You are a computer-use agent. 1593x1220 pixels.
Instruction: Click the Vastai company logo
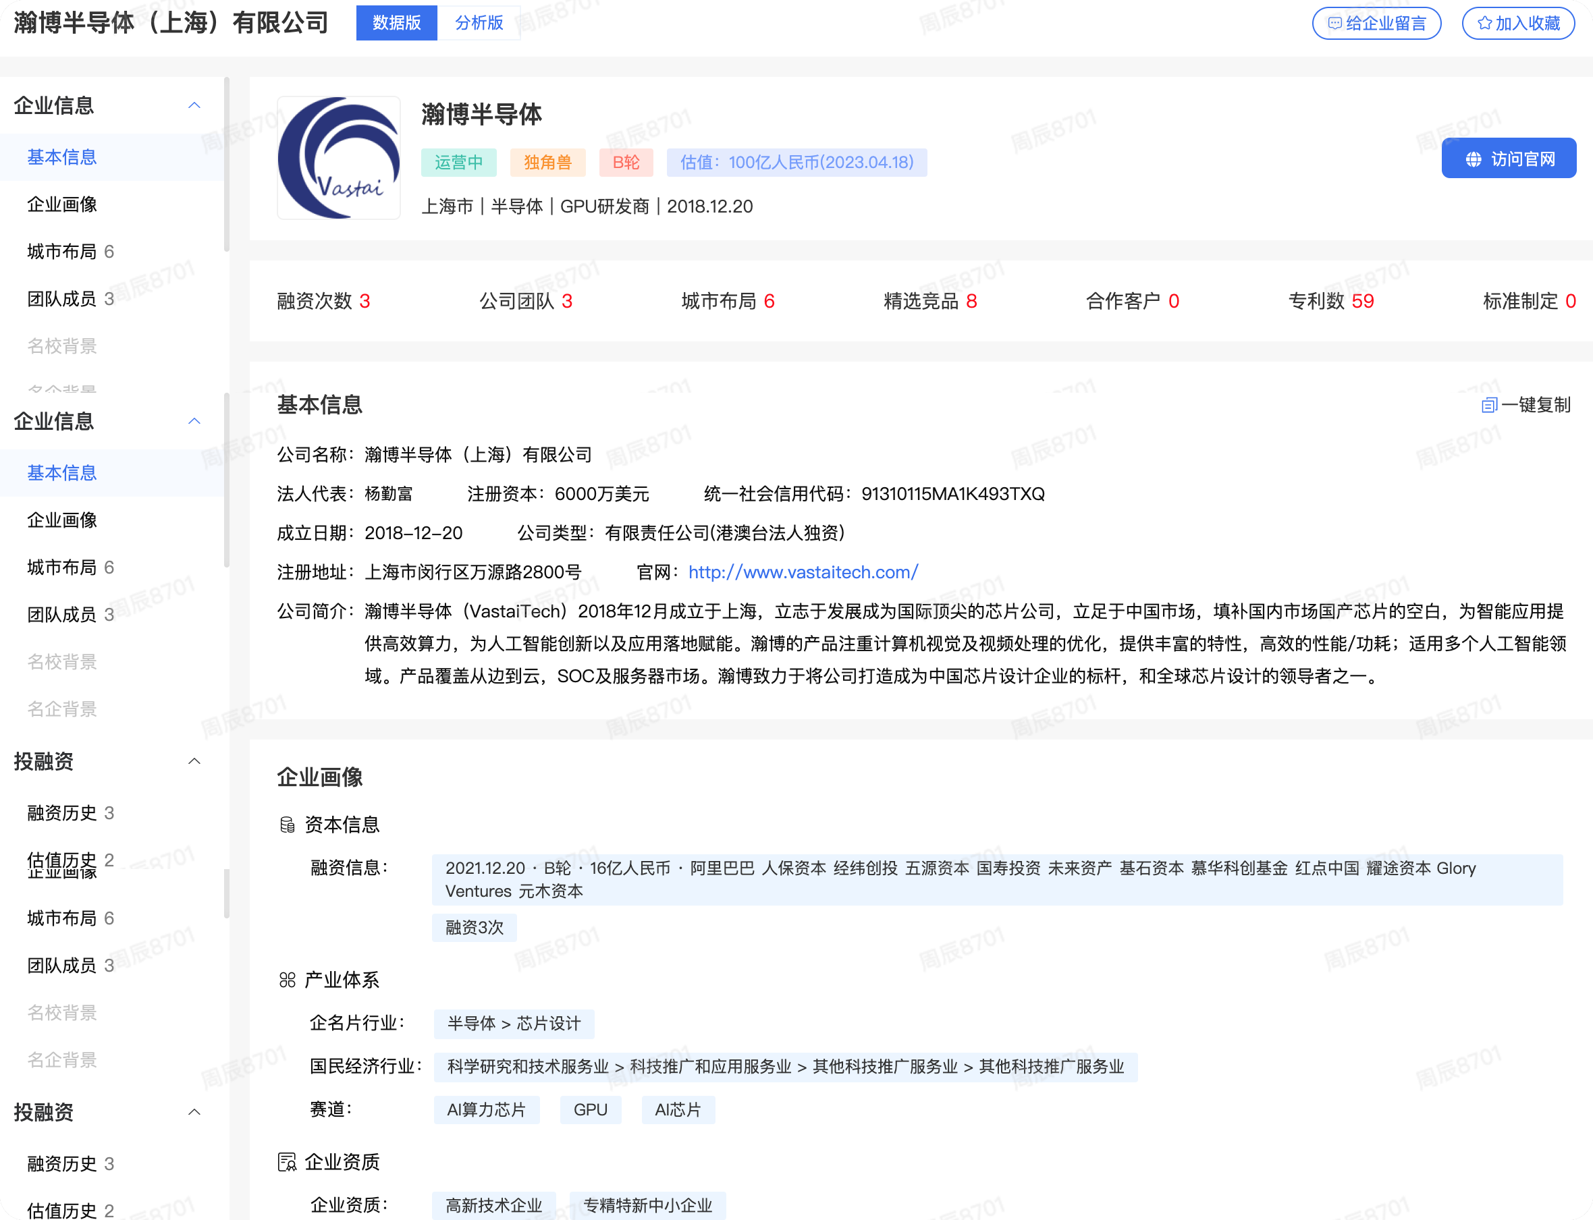coord(338,158)
